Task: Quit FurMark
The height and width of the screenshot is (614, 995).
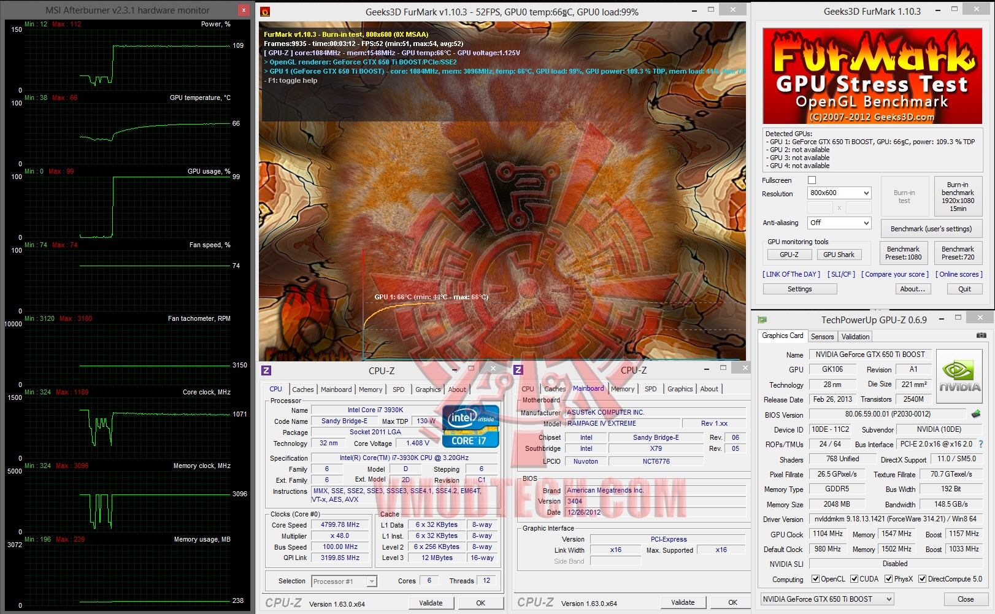Action: coord(964,289)
